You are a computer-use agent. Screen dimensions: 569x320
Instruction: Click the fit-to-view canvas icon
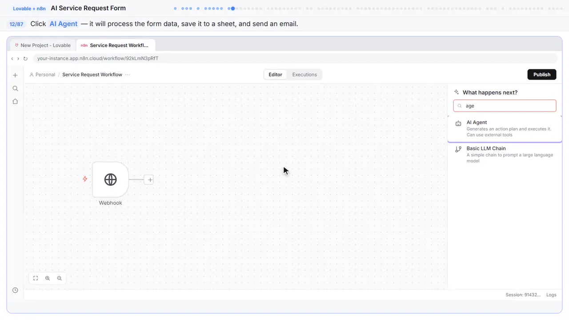pyautogui.click(x=36, y=278)
